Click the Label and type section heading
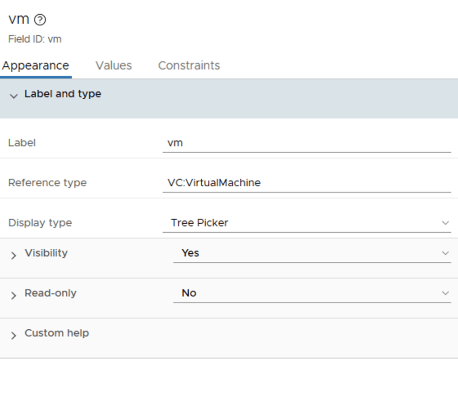This screenshot has width=458, height=415. coord(63,94)
